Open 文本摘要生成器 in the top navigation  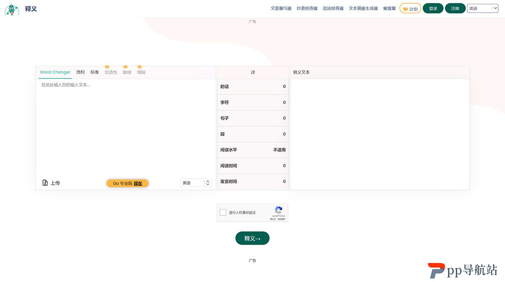click(x=363, y=8)
